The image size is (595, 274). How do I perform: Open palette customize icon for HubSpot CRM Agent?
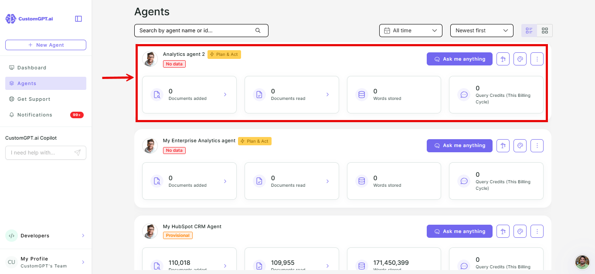click(520, 231)
